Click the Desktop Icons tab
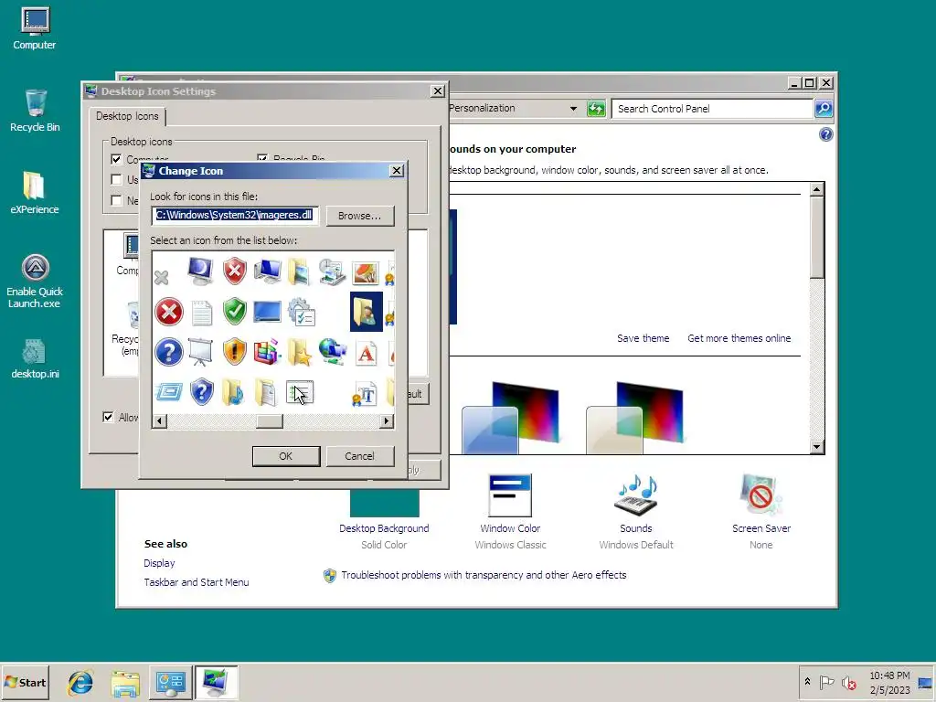936x702 pixels. tap(127, 116)
